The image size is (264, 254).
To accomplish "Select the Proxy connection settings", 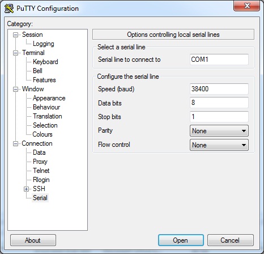I will click(40, 162).
